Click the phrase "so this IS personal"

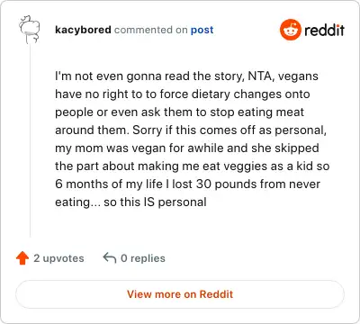point(155,202)
